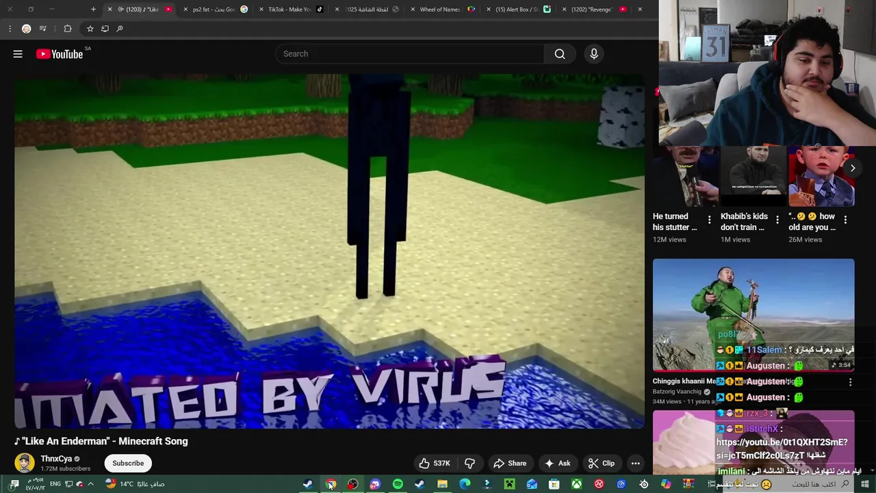Open the Batzorig Vaanchig channel link
Screen dimensions: 876x493
(x=677, y=392)
